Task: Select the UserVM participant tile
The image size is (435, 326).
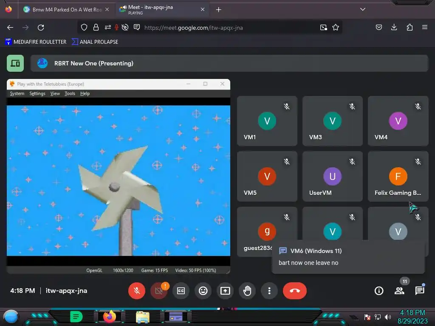Action: click(x=332, y=176)
